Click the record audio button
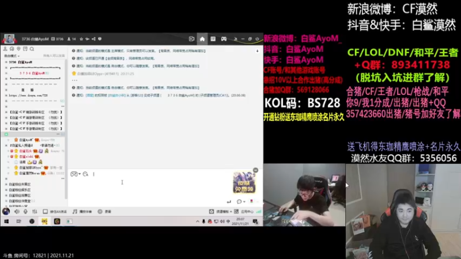Image resolution: width=461 pixels, height=259 pixels. click(104, 211)
